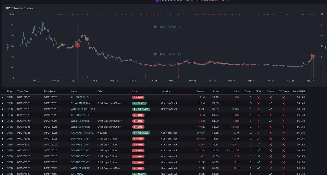Click Director X icon in RADHAKRISHNA row
The height and width of the screenshot is (175, 327).
pos(271,133)
